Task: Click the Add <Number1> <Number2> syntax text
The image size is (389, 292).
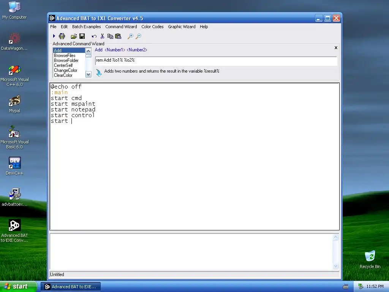Action: (121, 50)
